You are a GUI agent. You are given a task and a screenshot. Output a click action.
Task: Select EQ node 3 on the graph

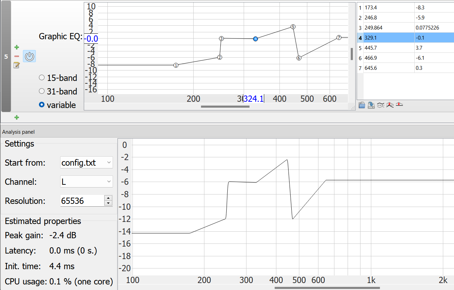[221, 39]
